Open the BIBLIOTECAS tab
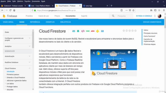Viewport: 166px width, 93px height. click(x=66, y=22)
